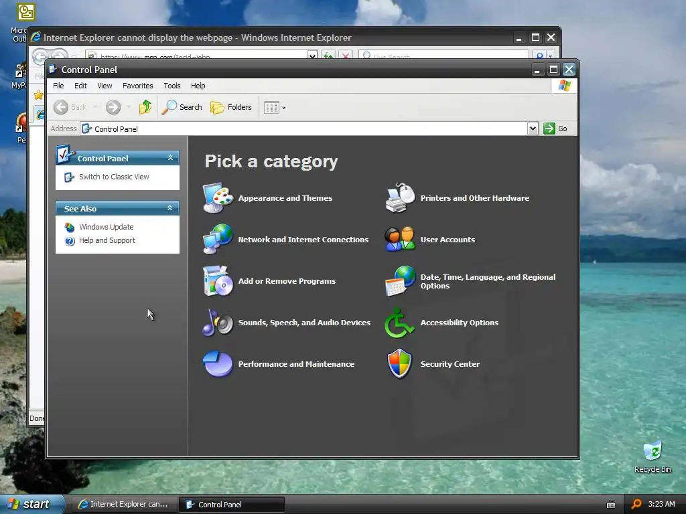
Task: Click the Control Panel taskbar button
Action: tap(232, 504)
